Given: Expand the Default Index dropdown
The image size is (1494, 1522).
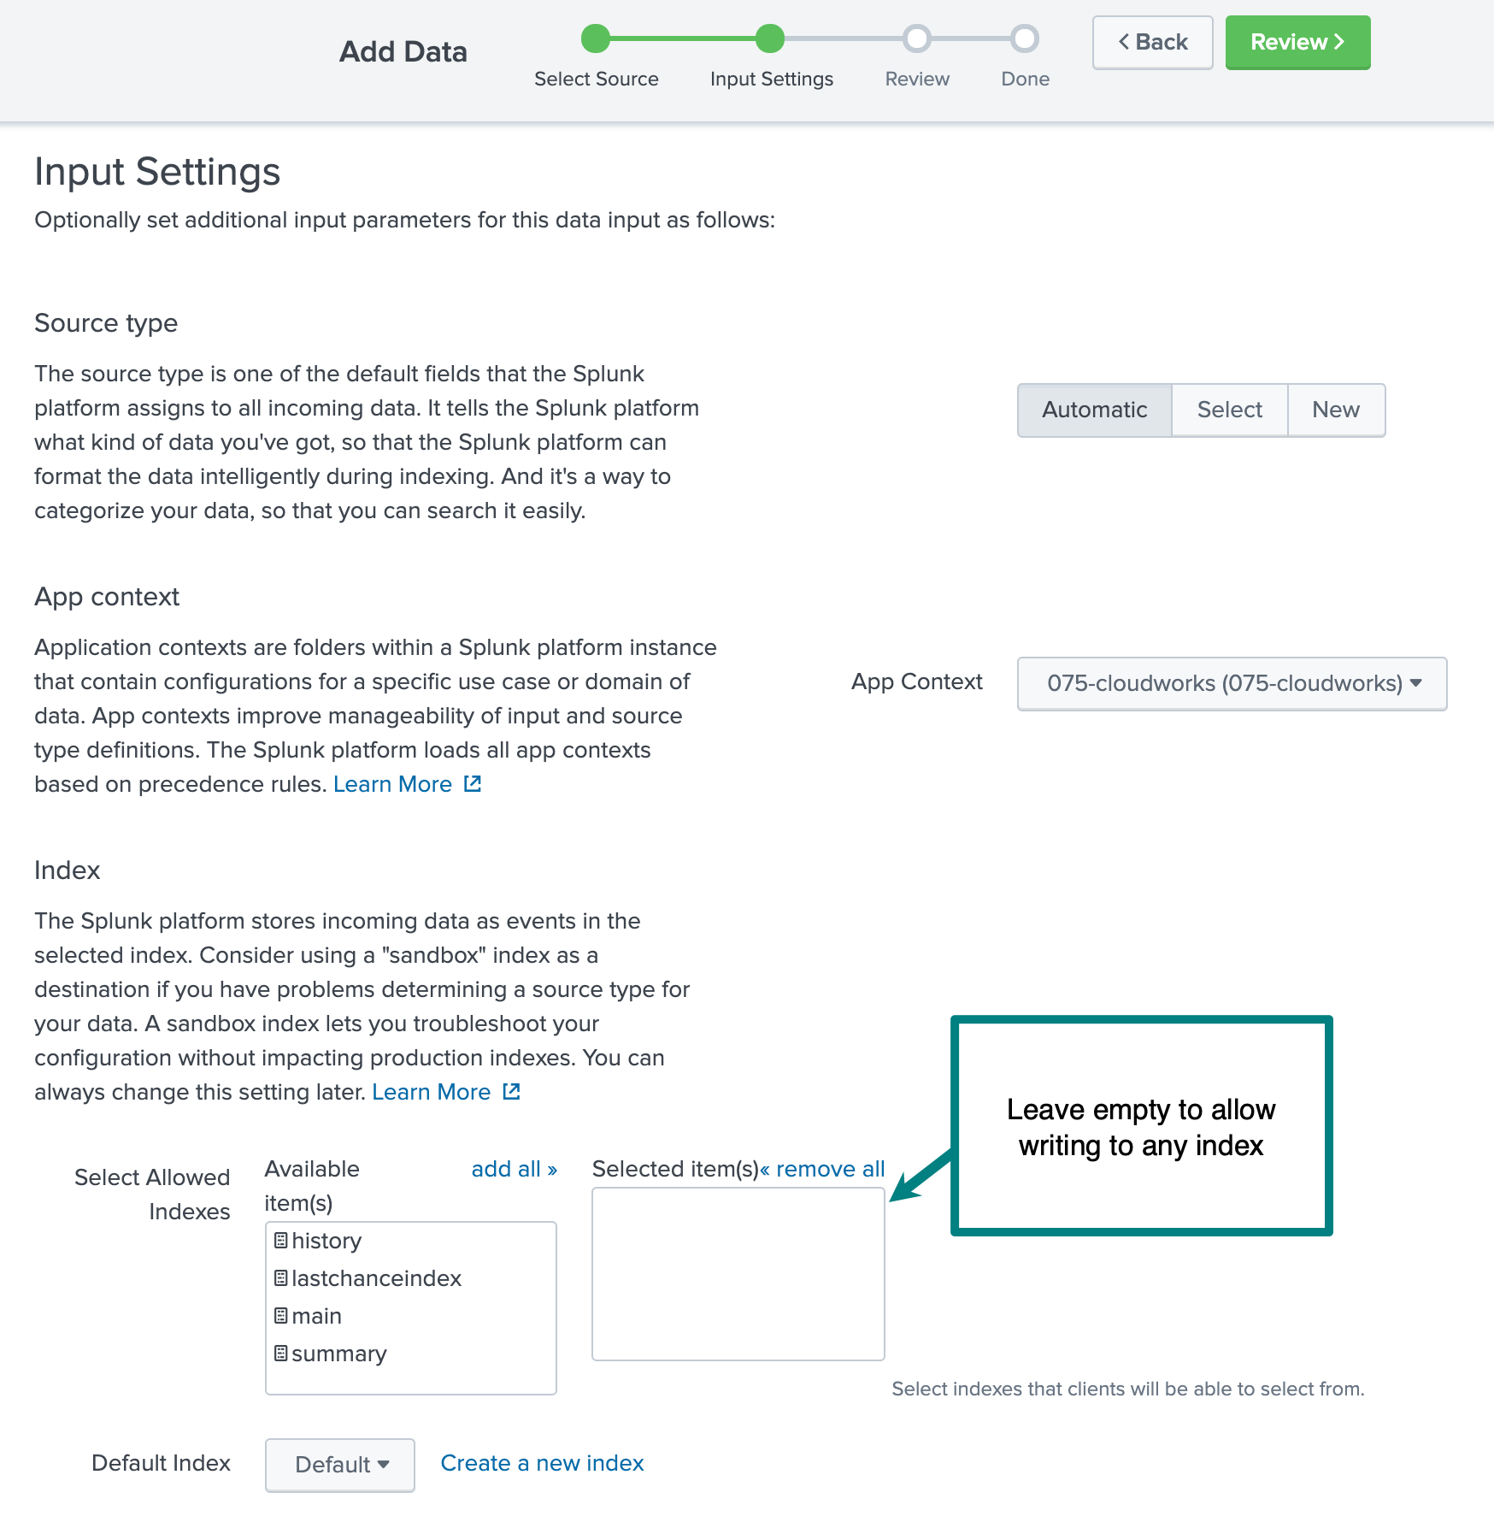Looking at the screenshot, I should tap(340, 1465).
